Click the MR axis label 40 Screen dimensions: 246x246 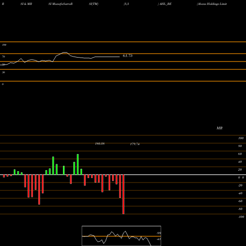point(240,162)
